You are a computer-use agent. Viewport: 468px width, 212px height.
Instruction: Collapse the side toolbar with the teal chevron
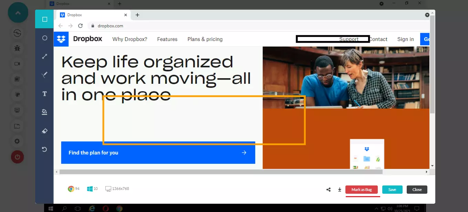18,13
